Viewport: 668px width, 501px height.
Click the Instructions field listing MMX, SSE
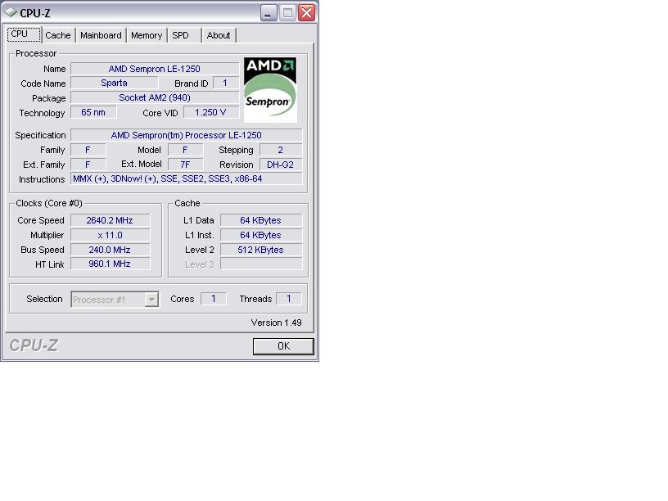(x=186, y=179)
